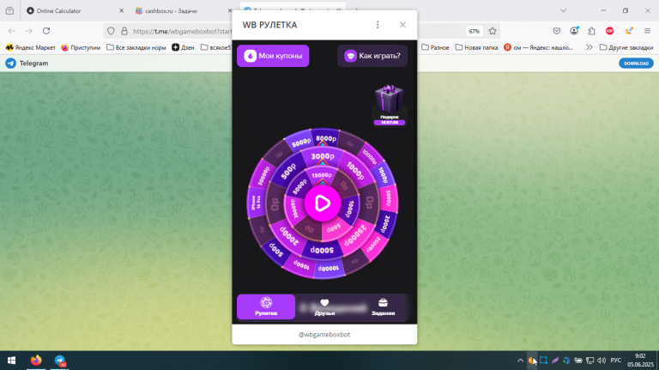Open the extensions puzzle icon
The width and height of the screenshot is (659, 370).
(592, 31)
